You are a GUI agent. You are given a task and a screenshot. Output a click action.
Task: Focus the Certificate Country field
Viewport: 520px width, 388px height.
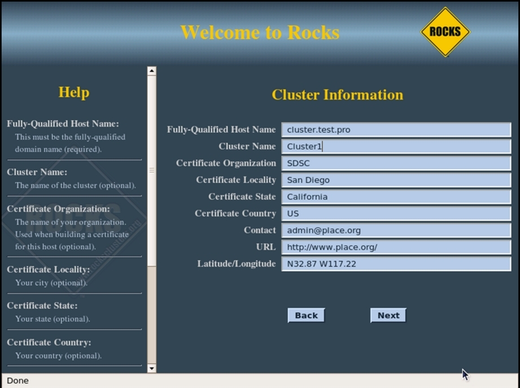point(396,213)
